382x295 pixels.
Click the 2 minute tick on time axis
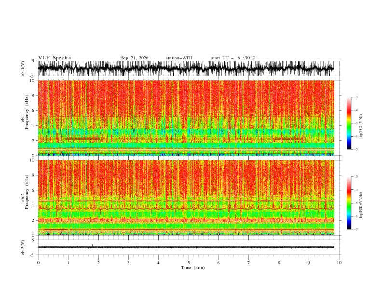(98, 263)
